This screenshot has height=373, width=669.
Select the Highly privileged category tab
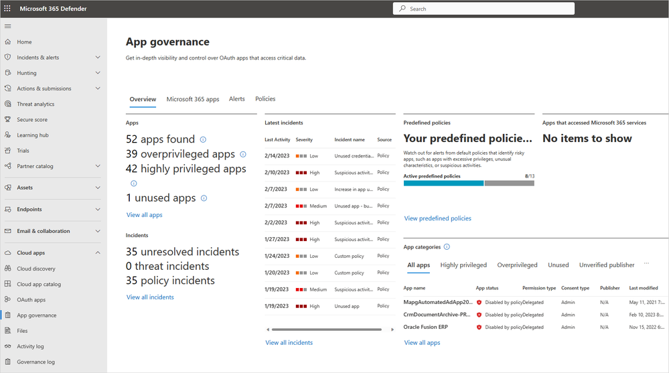tap(463, 265)
